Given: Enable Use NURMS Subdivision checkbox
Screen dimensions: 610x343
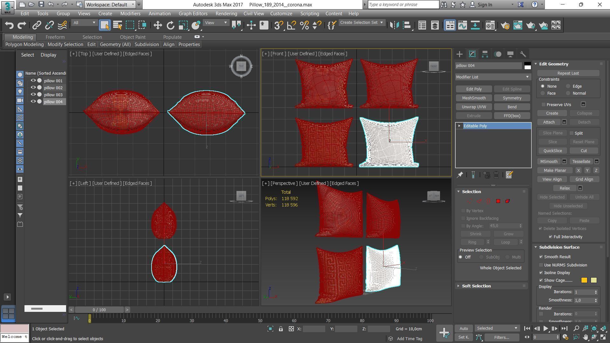Looking at the screenshot, I should [541, 265].
